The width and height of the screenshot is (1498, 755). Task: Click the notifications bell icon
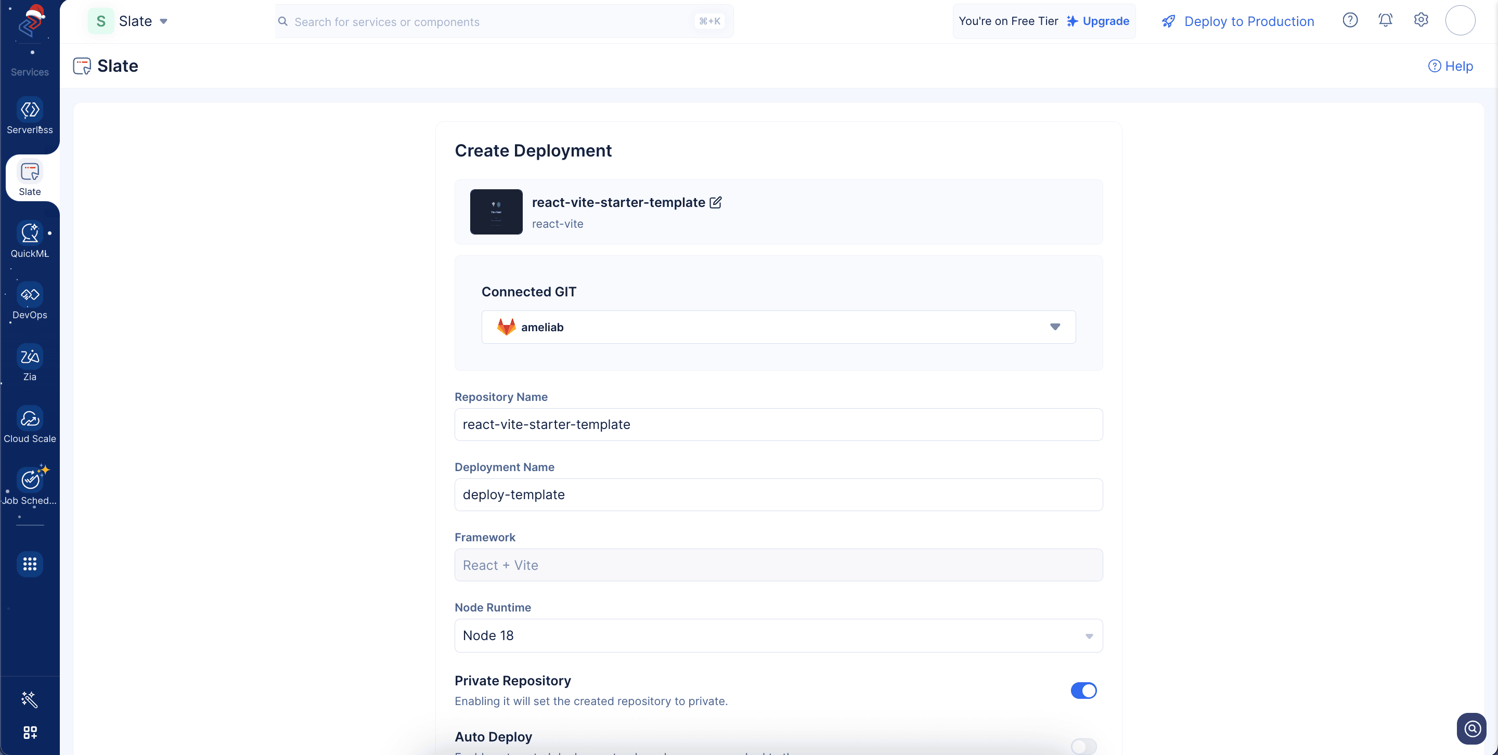click(x=1385, y=20)
